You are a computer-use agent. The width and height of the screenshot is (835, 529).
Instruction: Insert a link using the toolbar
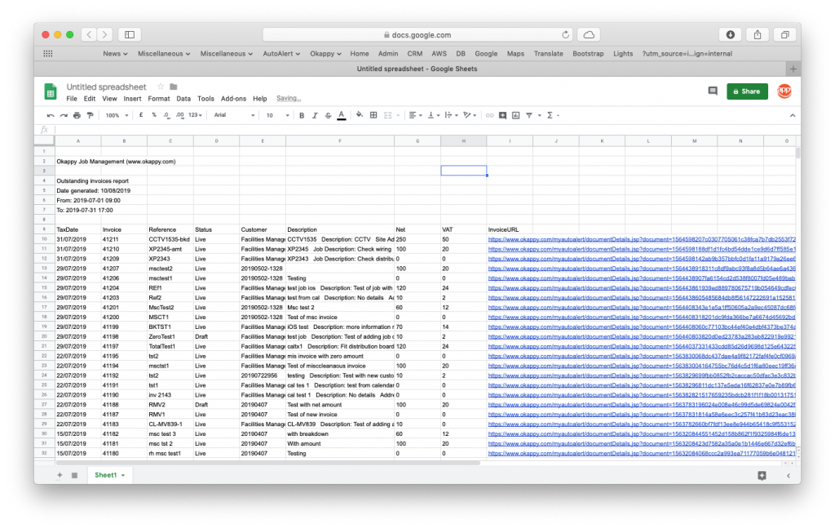point(489,115)
